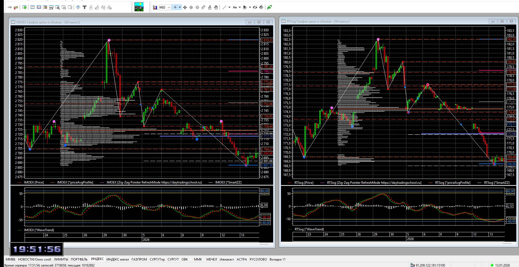
Task: Click the RTSog [*SmartZZ] legend label
Action: 497,183
